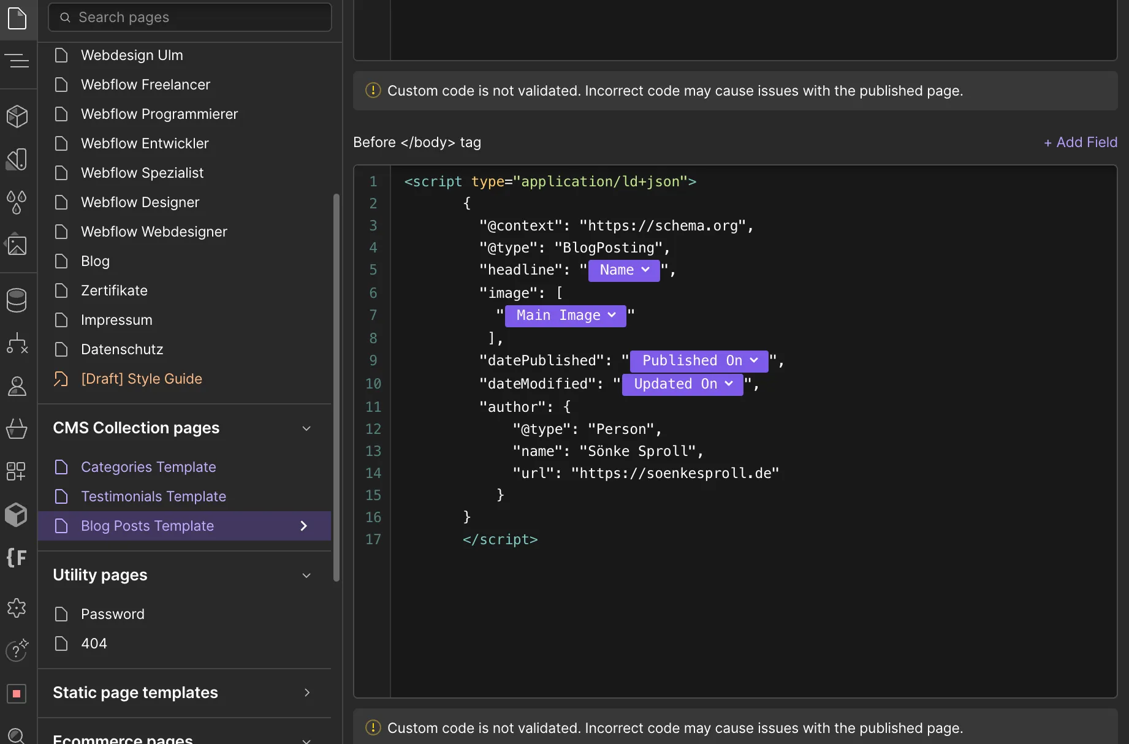Click the + Add Field link

(x=1080, y=142)
